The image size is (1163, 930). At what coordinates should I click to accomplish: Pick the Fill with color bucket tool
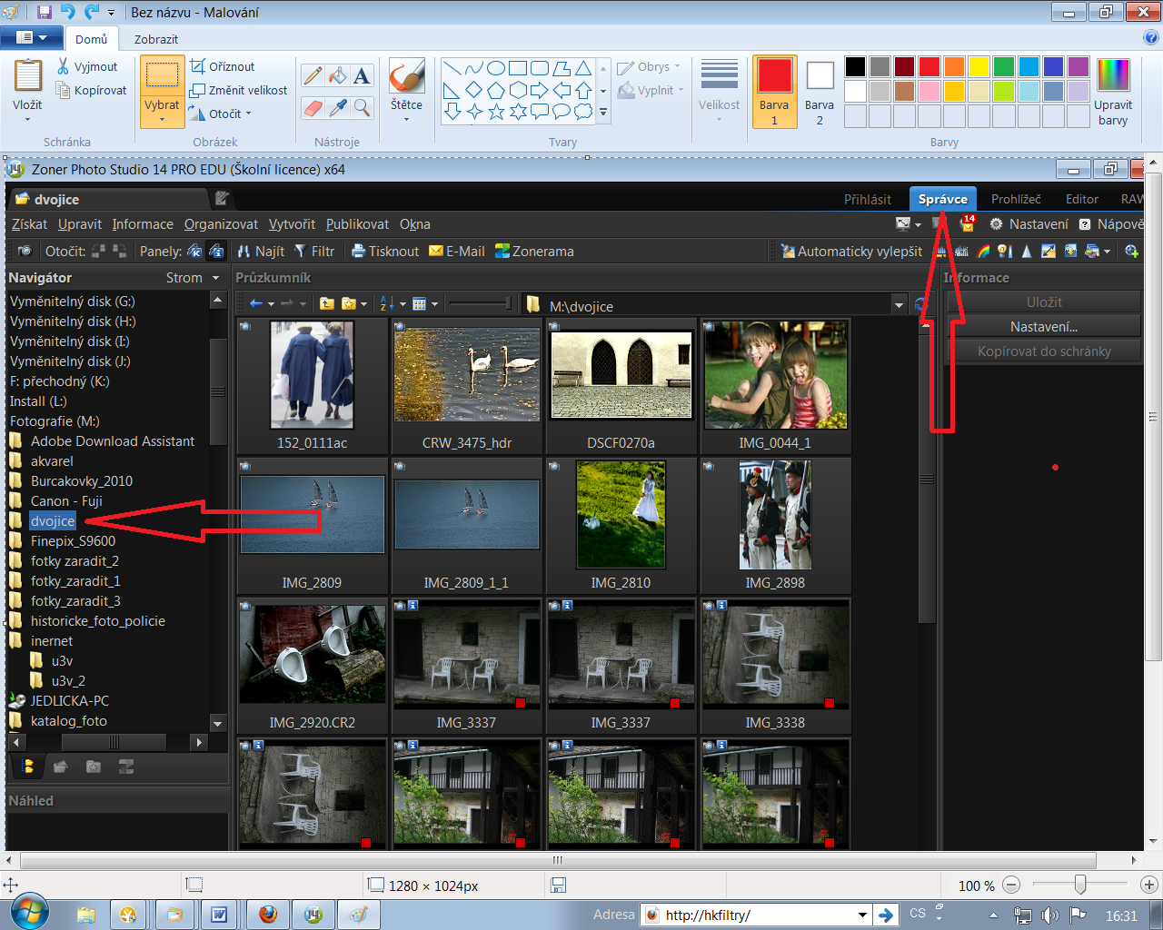[337, 76]
